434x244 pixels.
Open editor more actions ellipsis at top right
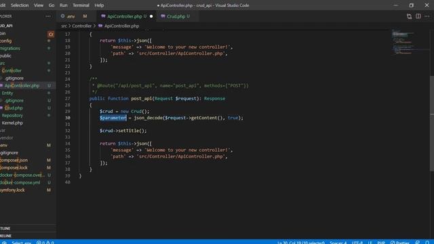pyautogui.click(x=427, y=16)
